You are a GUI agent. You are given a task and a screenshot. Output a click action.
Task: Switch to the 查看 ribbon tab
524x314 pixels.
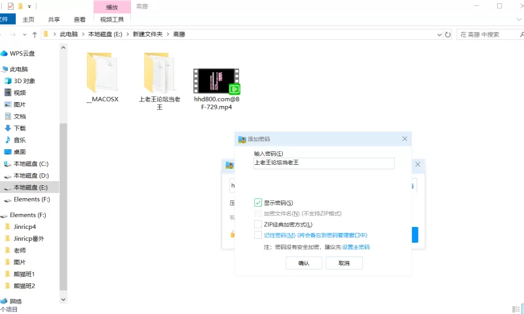[x=79, y=20]
